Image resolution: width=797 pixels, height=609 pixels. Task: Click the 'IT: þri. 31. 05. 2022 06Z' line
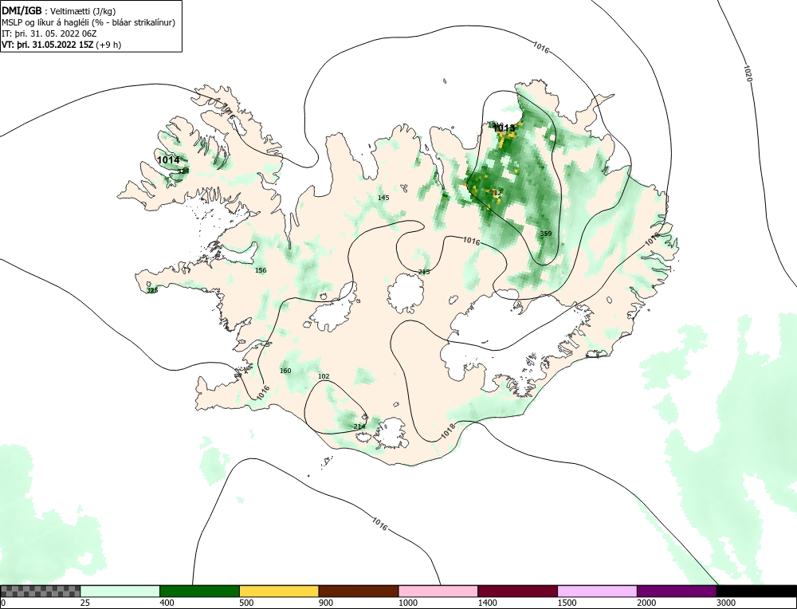[x=49, y=33]
